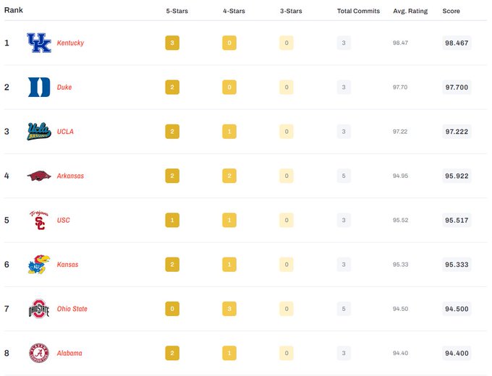This screenshot has width=492, height=376.
Task: Click Duke's 5-star count badge
Action: (172, 87)
